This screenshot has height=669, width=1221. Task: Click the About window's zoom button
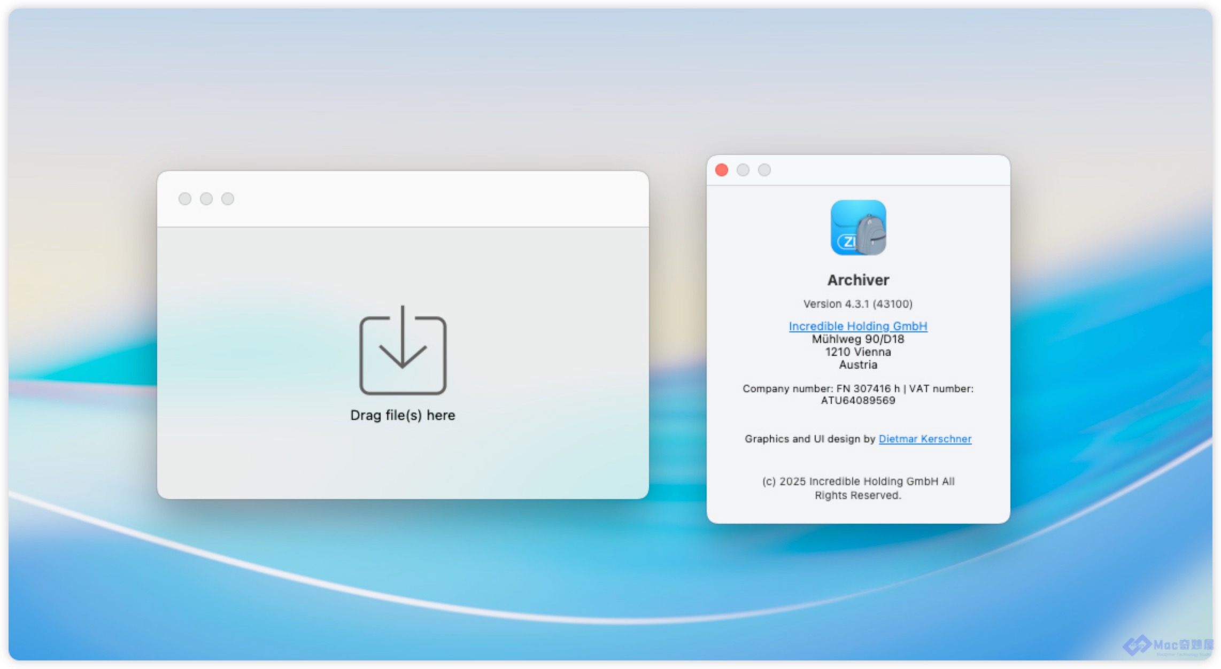(x=764, y=170)
